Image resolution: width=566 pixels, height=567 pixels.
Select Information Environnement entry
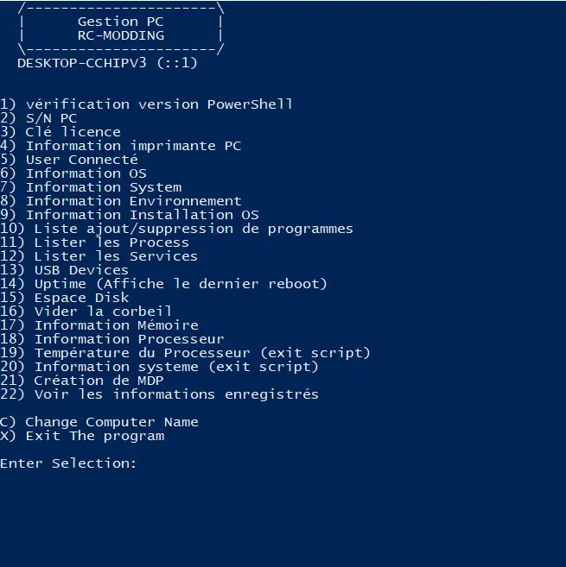121,201
